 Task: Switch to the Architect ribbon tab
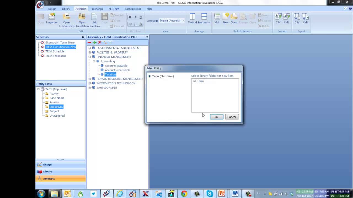click(x=81, y=9)
